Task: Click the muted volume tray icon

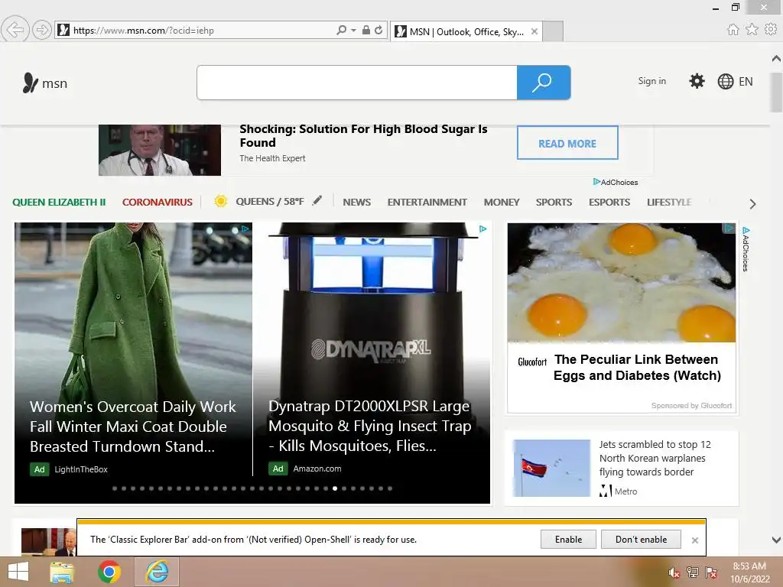Action: point(674,572)
